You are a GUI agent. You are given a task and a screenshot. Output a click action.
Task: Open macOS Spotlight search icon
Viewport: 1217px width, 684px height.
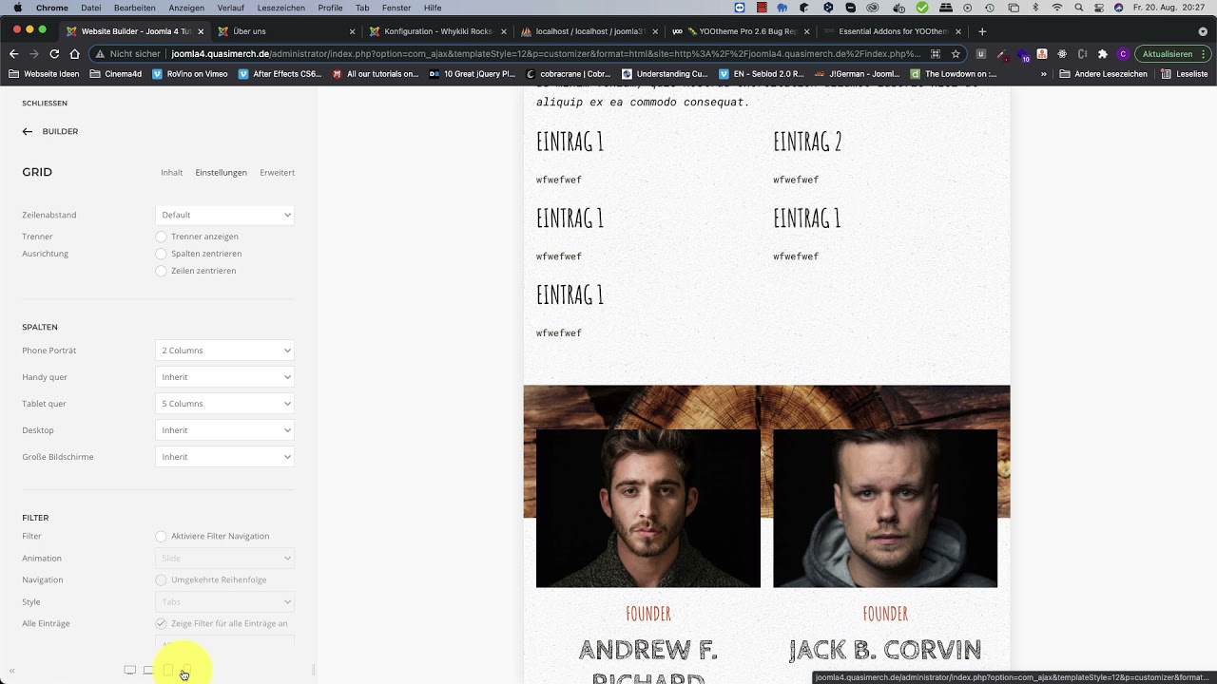(1077, 8)
